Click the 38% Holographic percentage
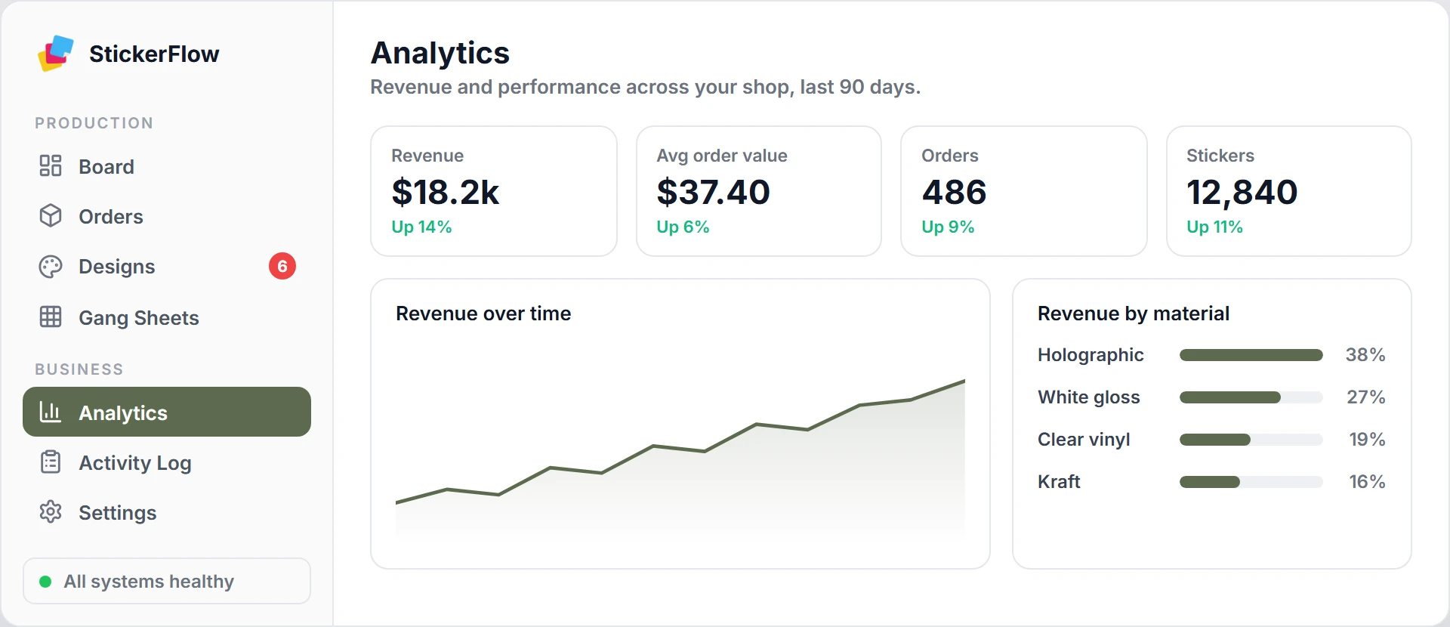This screenshot has height=627, width=1450. tap(1365, 355)
